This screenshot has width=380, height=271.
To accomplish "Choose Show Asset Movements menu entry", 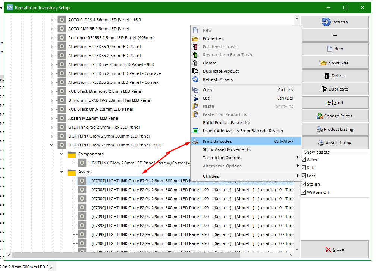I will point(246,150).
